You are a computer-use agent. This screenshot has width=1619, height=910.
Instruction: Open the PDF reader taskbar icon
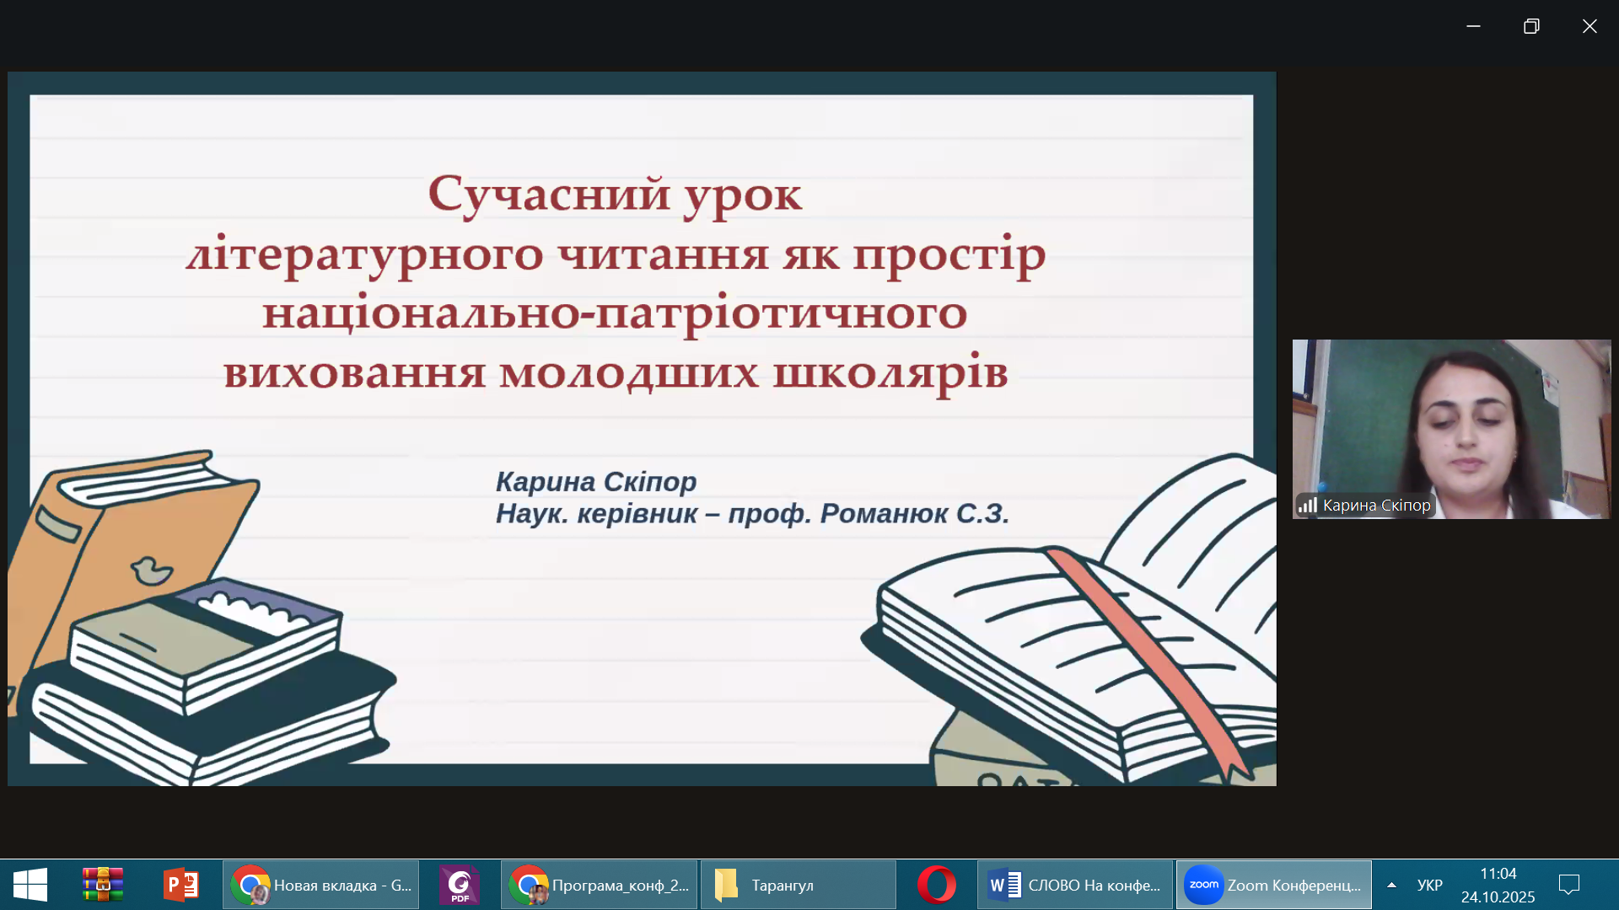(460, 885)
